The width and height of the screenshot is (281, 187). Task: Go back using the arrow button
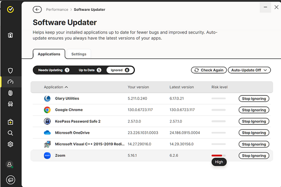point(37,10)
